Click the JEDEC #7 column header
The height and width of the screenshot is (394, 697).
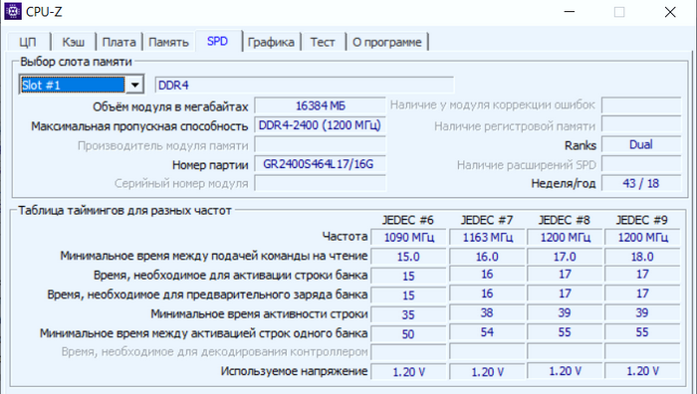486,220
